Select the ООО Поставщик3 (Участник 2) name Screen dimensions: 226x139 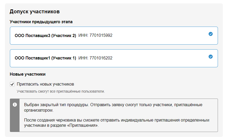tap(45, 35)
